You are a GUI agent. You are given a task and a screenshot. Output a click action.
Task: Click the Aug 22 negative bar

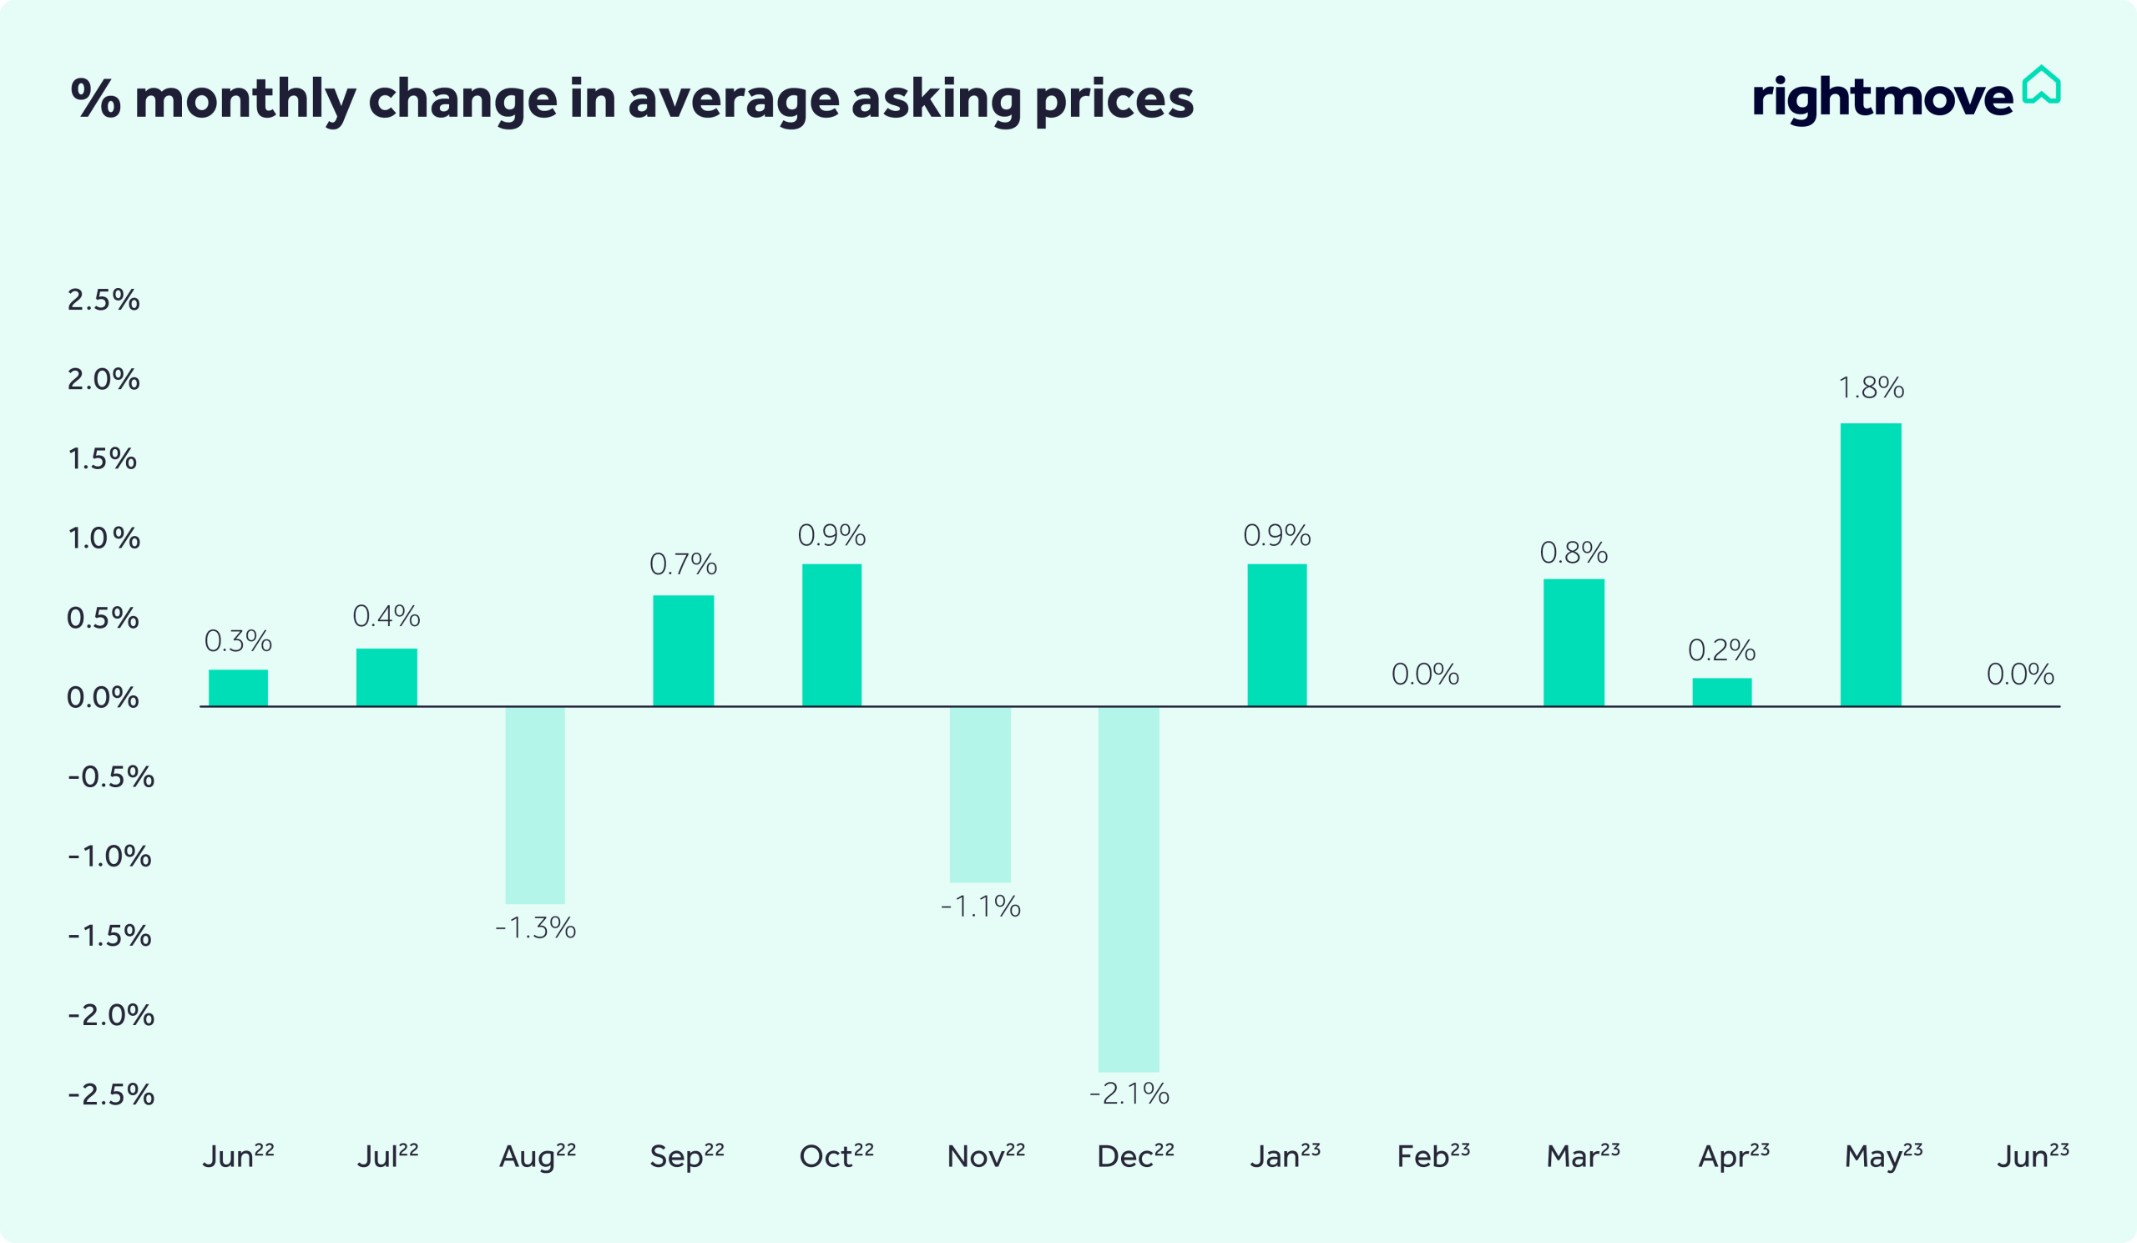tap(535, 805)
